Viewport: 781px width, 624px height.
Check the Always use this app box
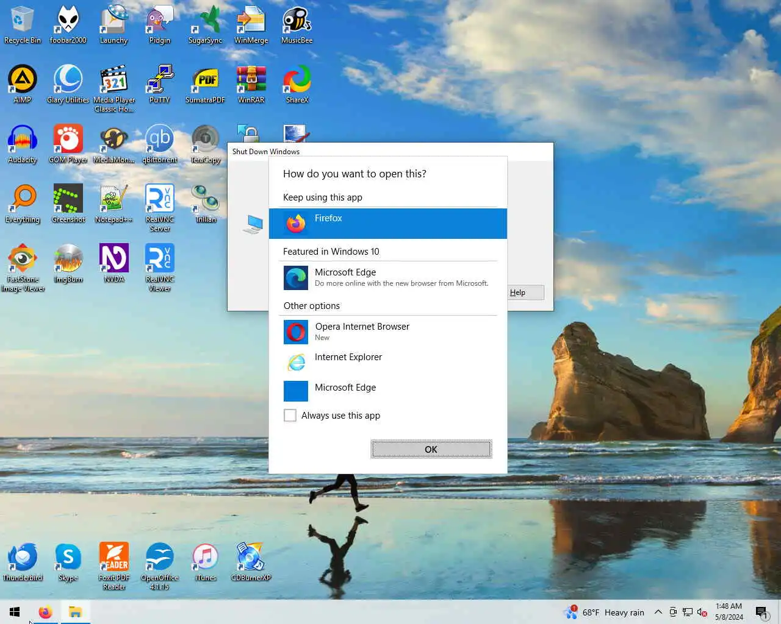(x=290, y=416)
